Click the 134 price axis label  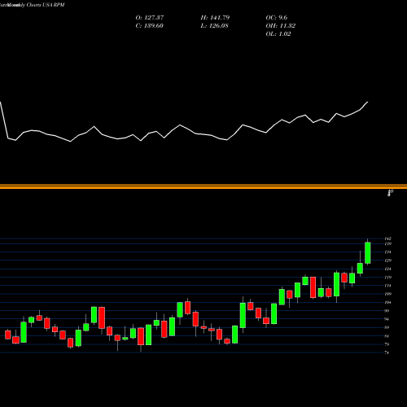tap(388, 252)
